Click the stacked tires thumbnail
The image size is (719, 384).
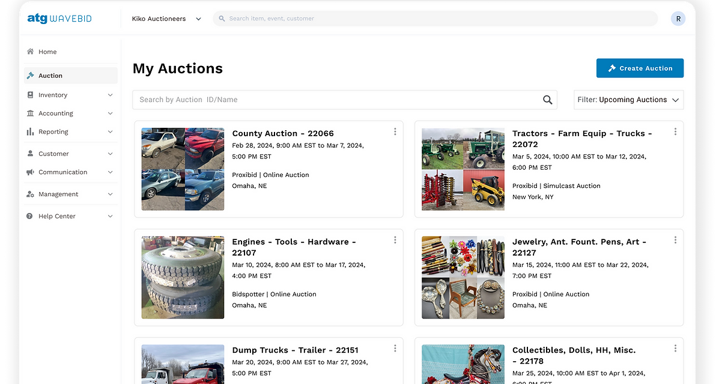183,277
